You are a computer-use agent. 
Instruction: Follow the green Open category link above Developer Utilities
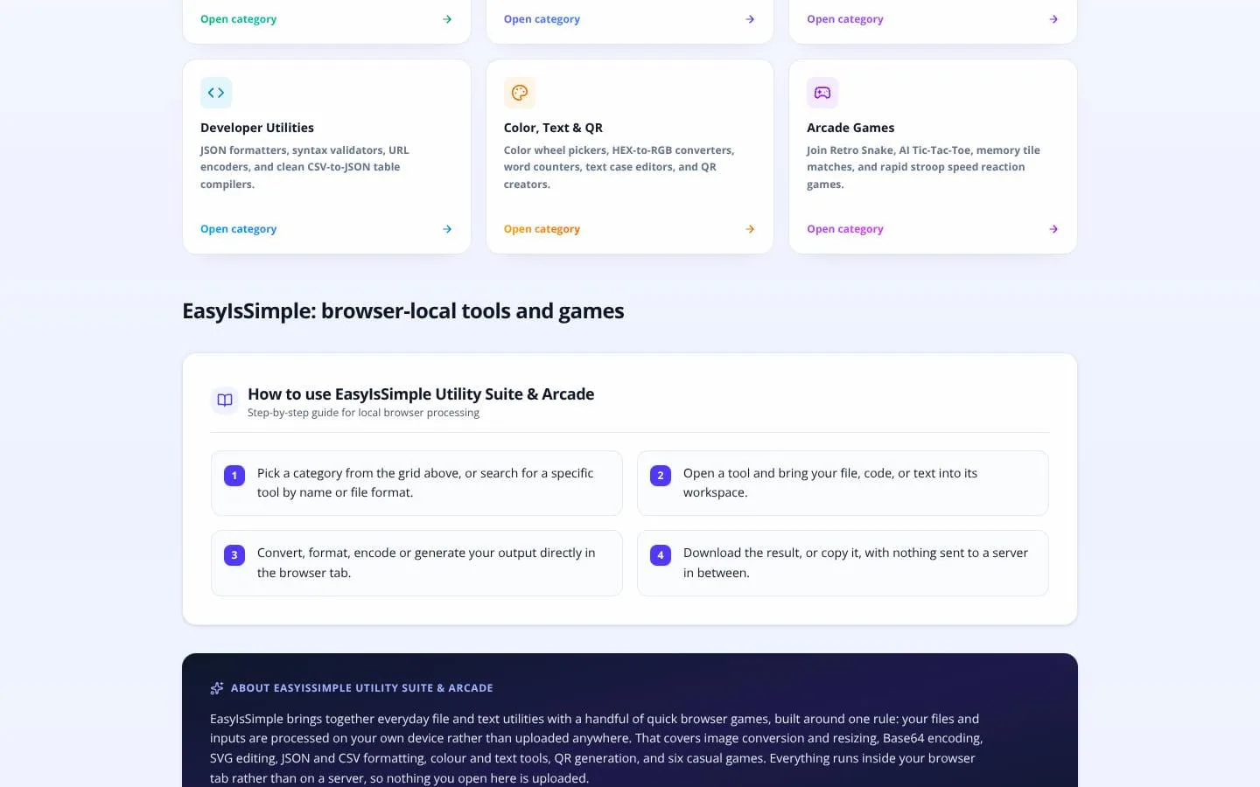tap(238, 19)
